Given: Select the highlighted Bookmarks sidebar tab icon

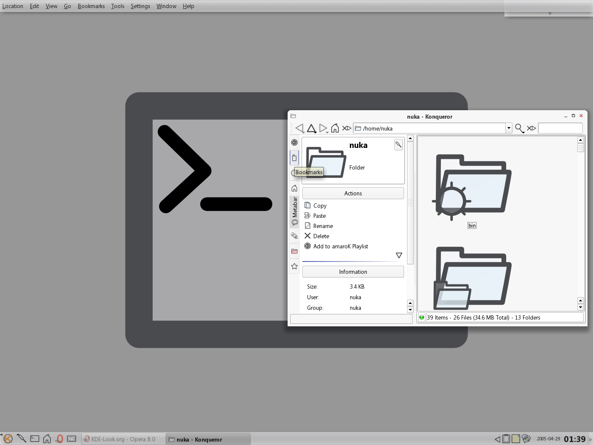Looking at the screenshot, I should 294,158.
